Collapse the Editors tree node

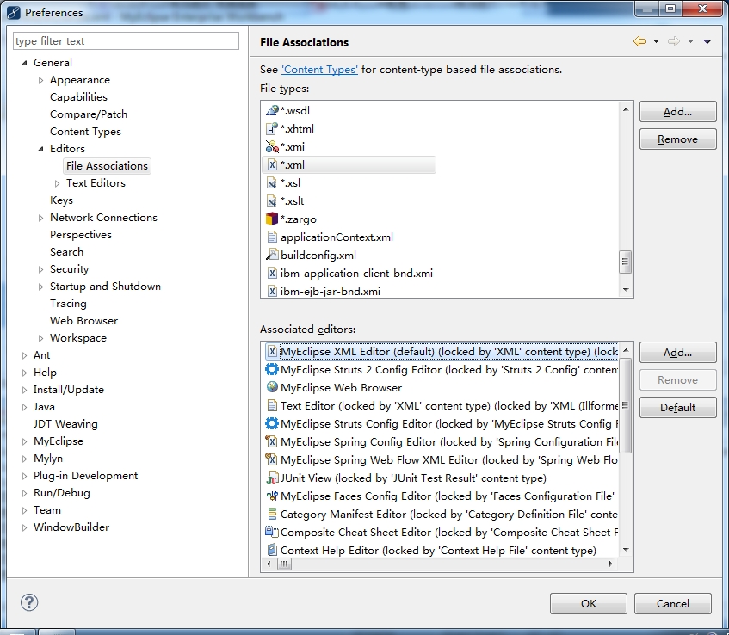[40, 149]
